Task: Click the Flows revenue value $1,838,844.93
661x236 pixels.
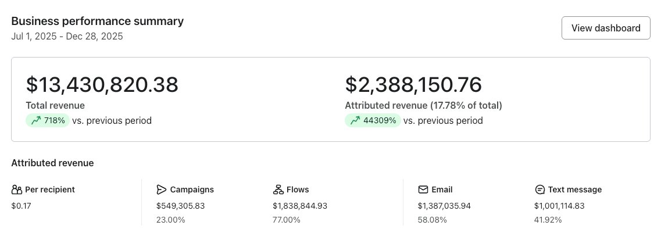Action: click(300, 206)
